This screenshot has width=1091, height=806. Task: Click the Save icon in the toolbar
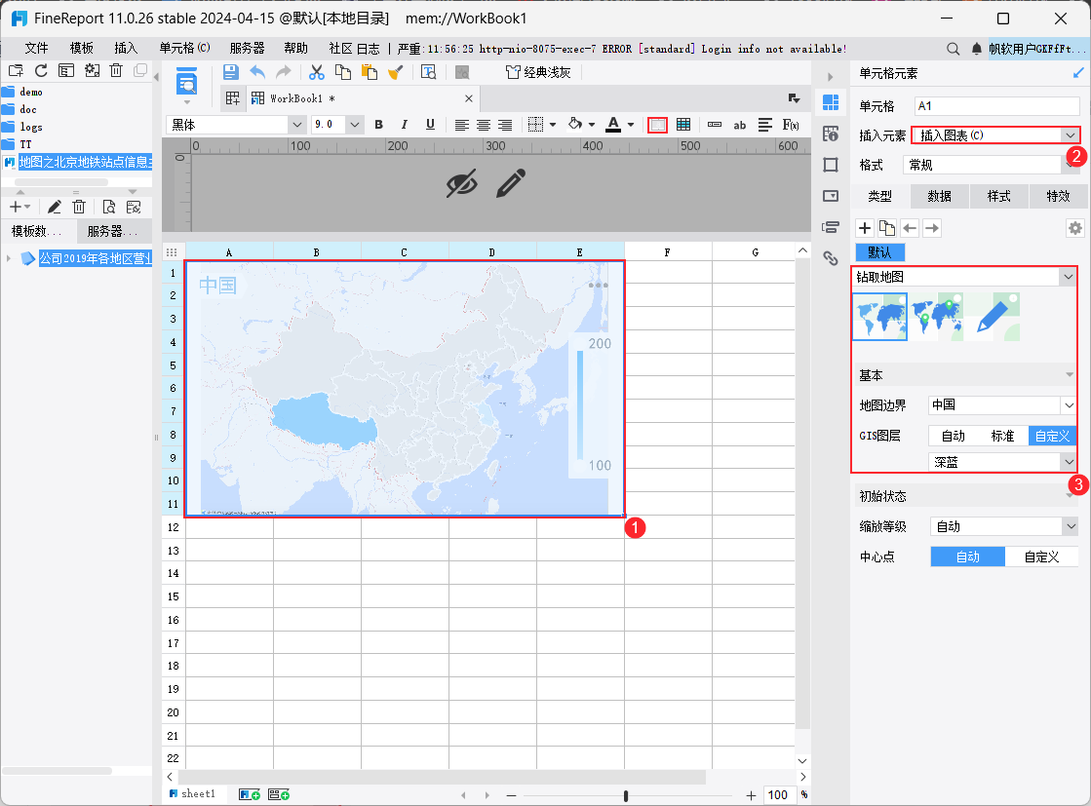pos(231,71)
